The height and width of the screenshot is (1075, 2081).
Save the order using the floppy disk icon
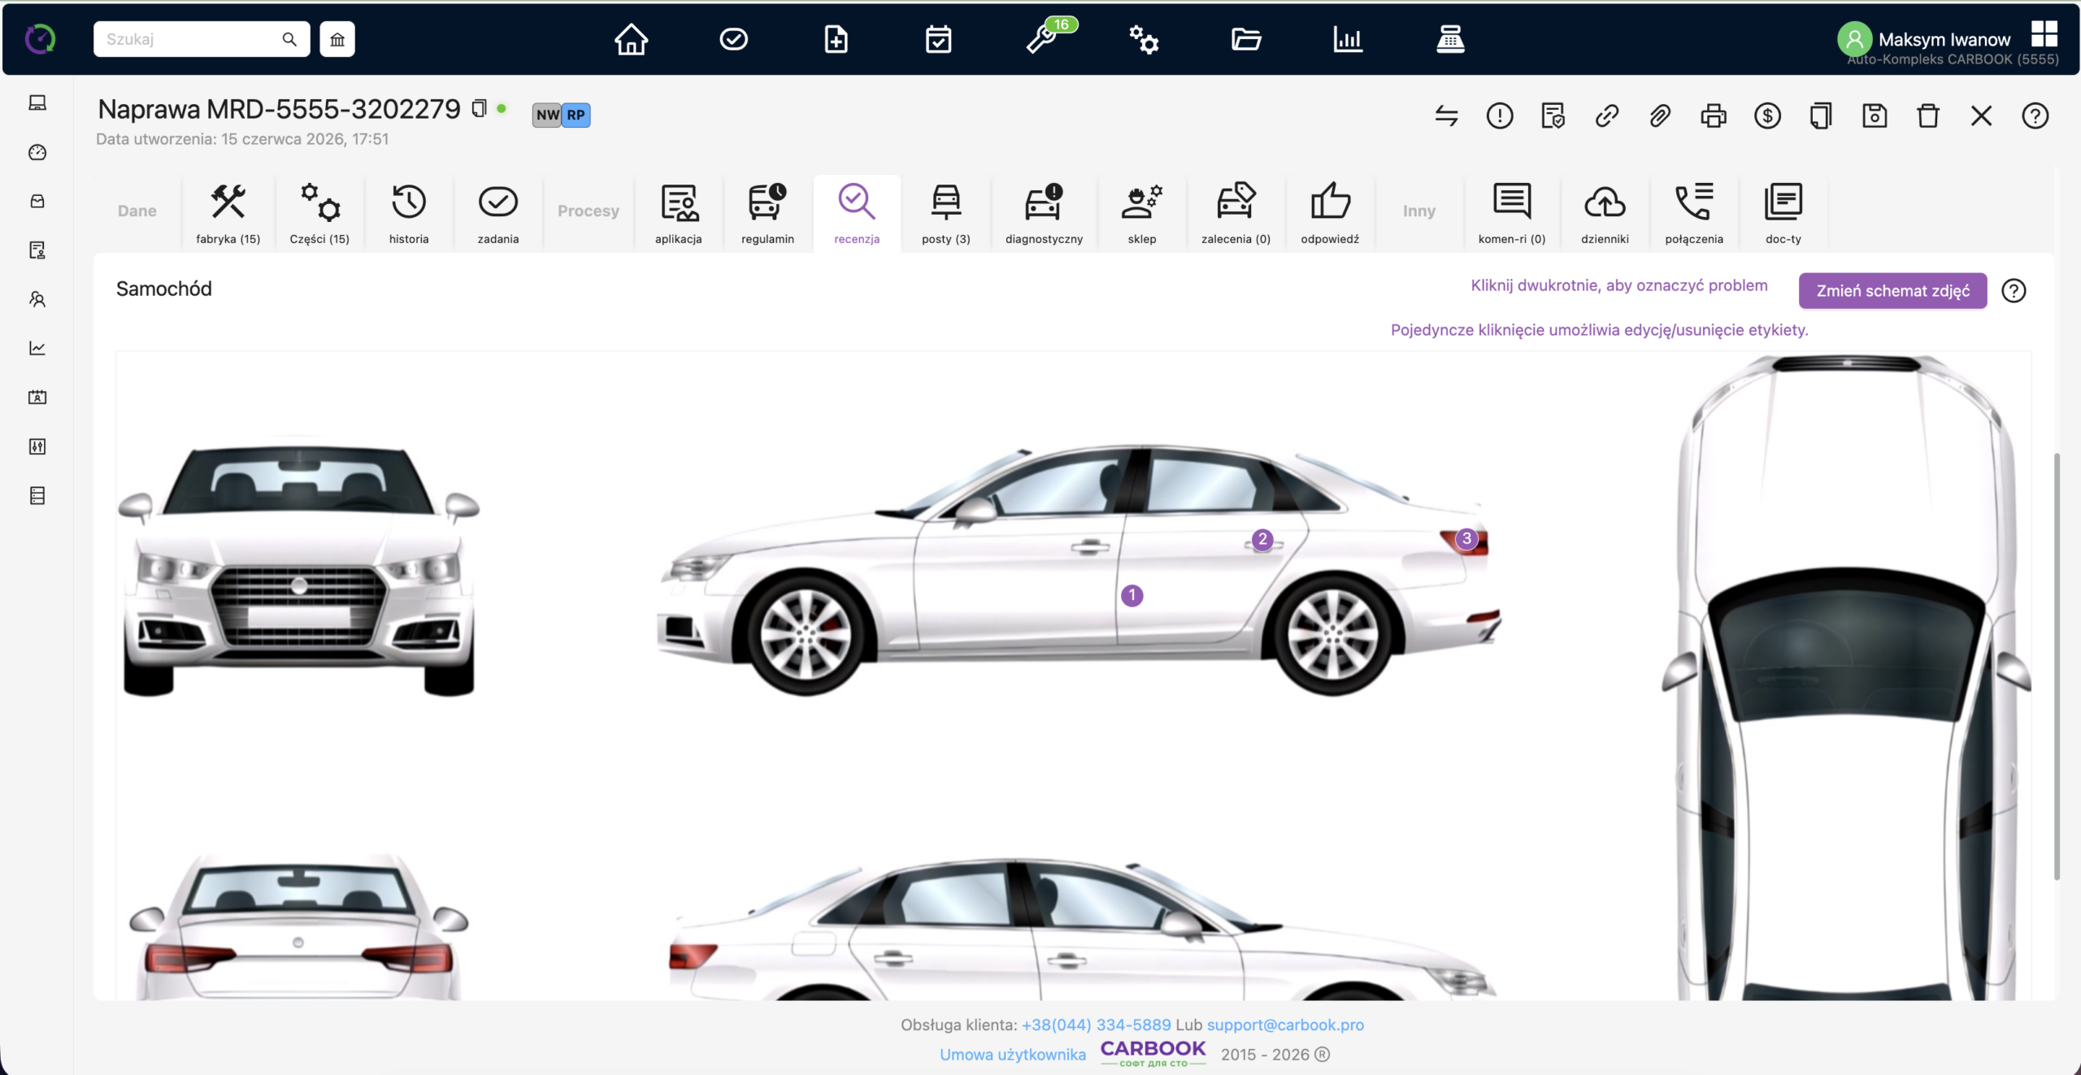pos(1875,115)
